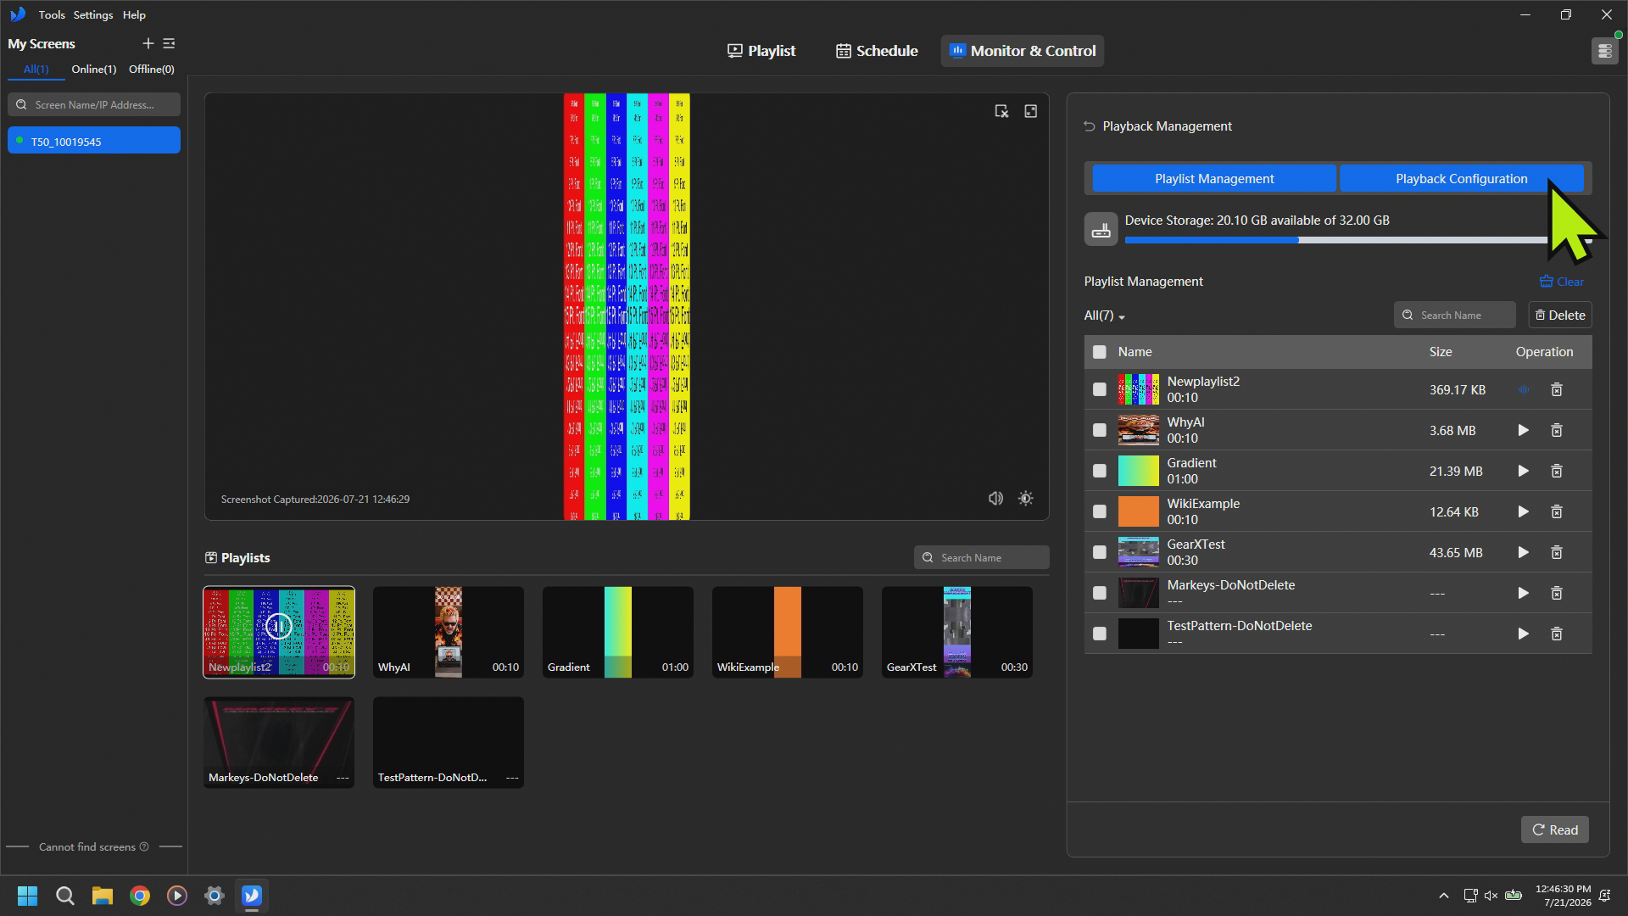Select screen T50_10019545 in list
This screenshot has height=916, width=1628.
coord(94,141)
